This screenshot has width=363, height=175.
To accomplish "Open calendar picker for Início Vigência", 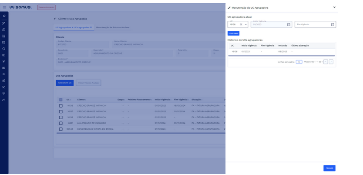I will click(x=289, y=24).
